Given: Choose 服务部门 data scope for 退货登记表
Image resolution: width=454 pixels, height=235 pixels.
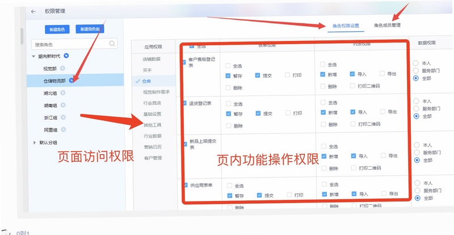Looking at the screenshot, I should click(417, 108).
